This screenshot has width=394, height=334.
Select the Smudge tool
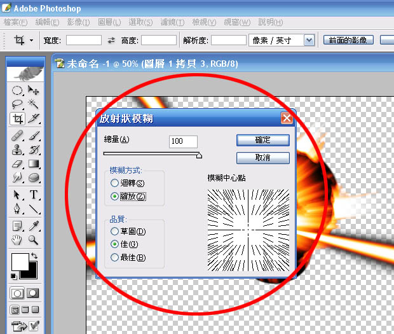point(17,177)
